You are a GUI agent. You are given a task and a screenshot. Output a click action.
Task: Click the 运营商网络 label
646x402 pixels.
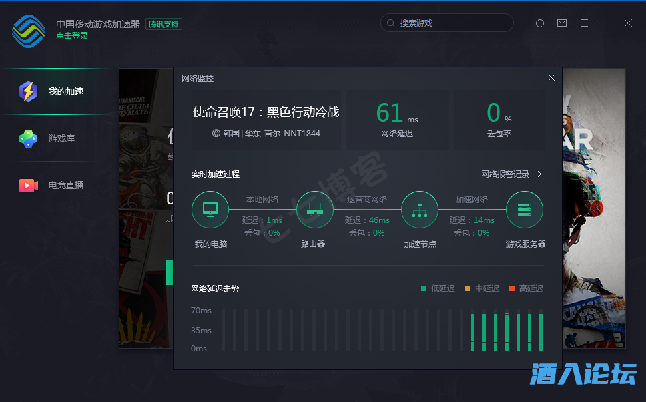pos(366,200)
